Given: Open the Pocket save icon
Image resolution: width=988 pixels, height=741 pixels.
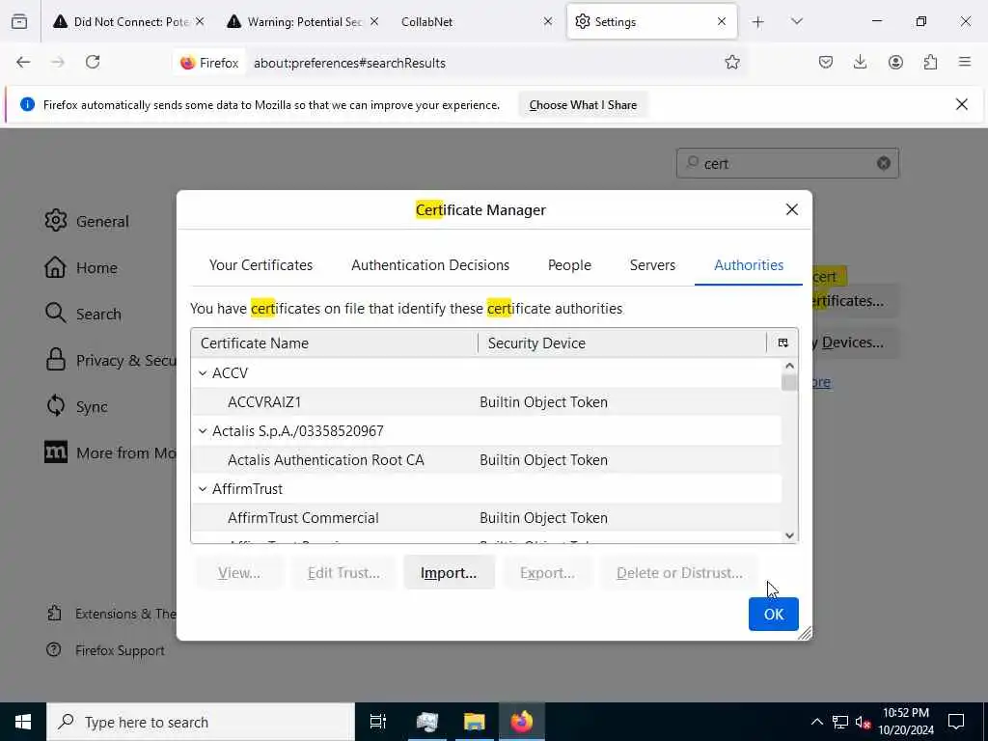Looking at the screenshot, I should 826,63.
